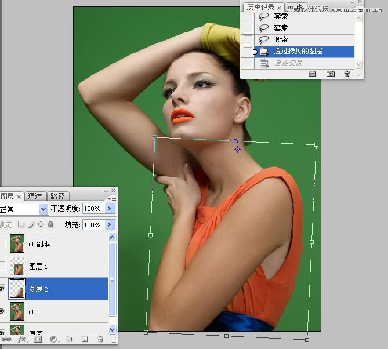Switch to the 通道 tab
The width and height of the screenshot is (388, 349).
click(35, 196)
